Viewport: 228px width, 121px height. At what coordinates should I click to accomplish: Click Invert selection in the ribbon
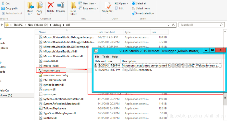tap(143, 13)
